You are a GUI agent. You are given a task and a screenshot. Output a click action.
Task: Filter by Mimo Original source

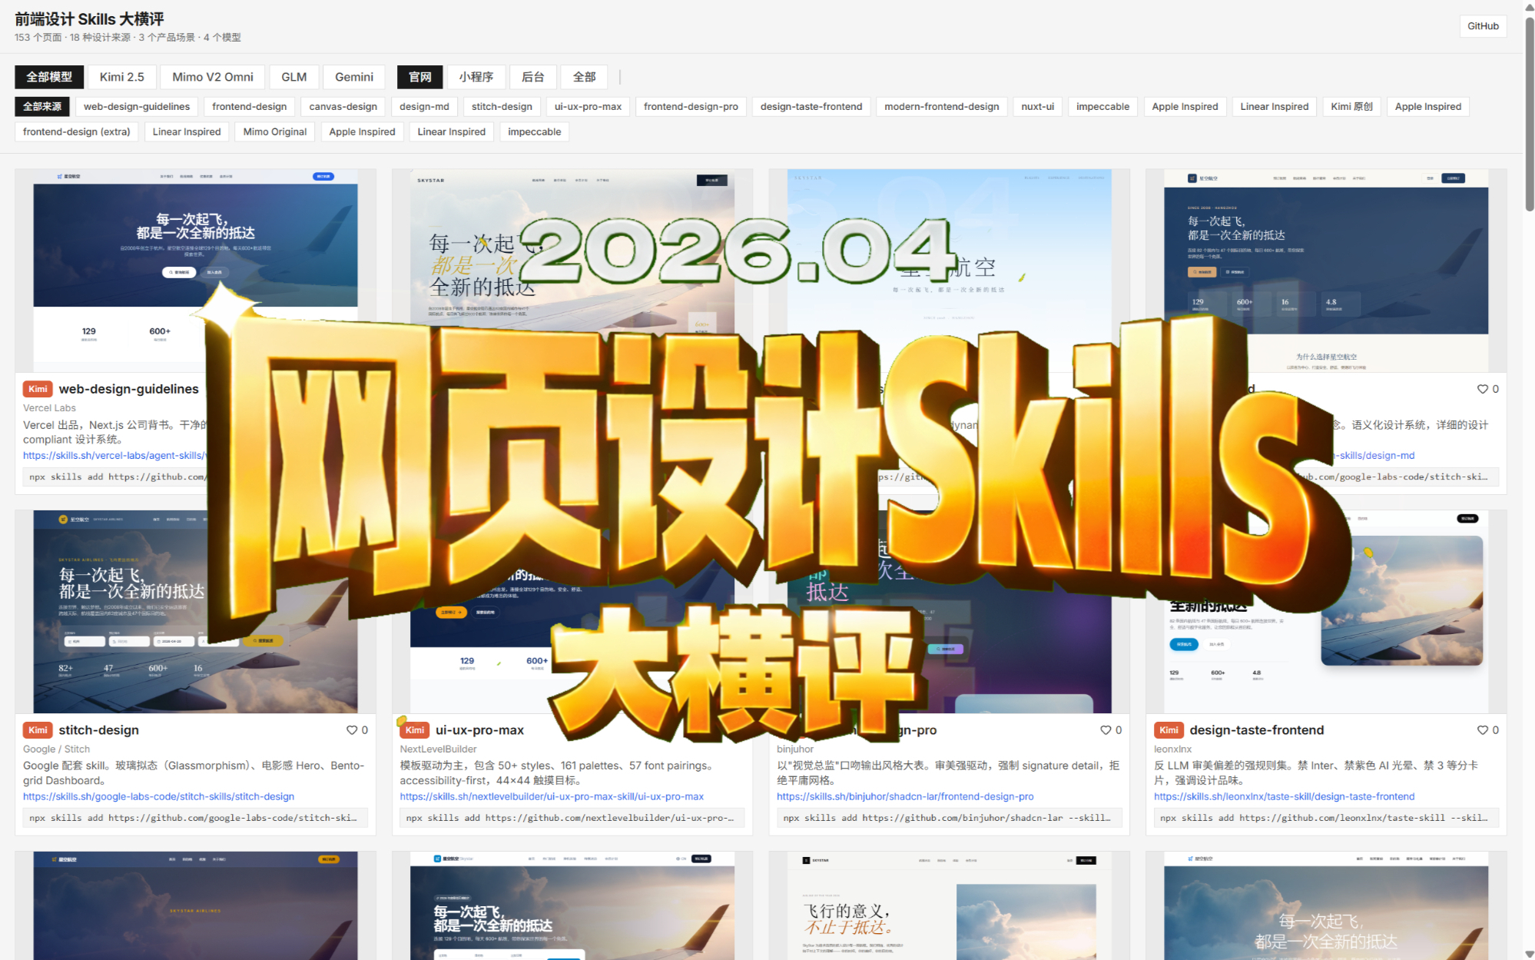coord(274,132)
